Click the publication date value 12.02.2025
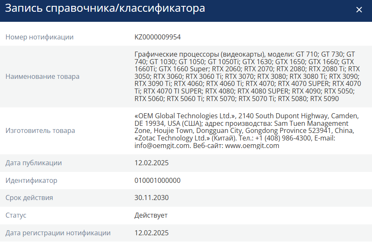 [151, 163]
